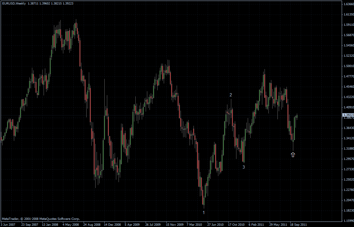Click the 1.40910 price axis label
Screen dimensions: 354x227
tap(349, 107)
